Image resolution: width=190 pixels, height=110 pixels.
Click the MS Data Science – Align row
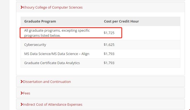(x=57, y=54)
